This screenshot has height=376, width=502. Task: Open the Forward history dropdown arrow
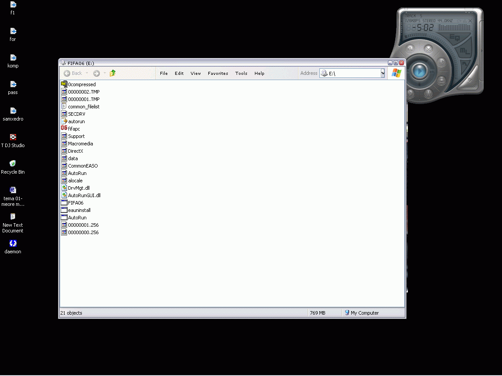point(105,73)
